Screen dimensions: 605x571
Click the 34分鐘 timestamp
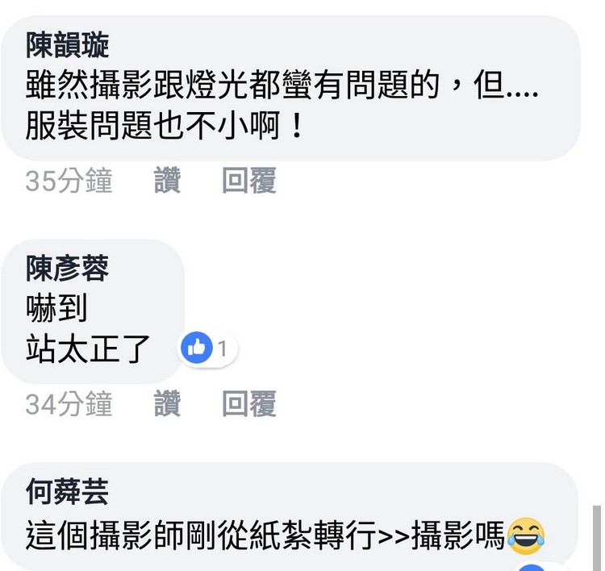click(x=69, y=403)
